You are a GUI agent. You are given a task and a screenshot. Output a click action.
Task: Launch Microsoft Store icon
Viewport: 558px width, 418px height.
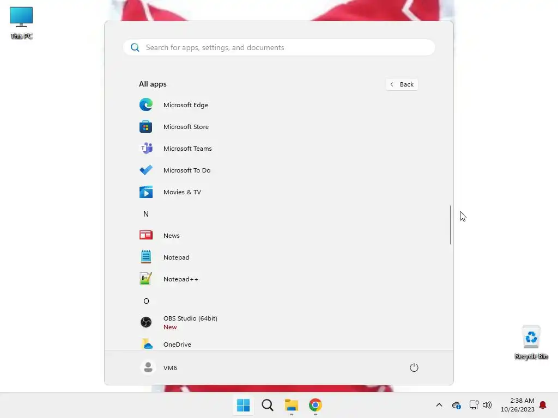coord(146,126)
